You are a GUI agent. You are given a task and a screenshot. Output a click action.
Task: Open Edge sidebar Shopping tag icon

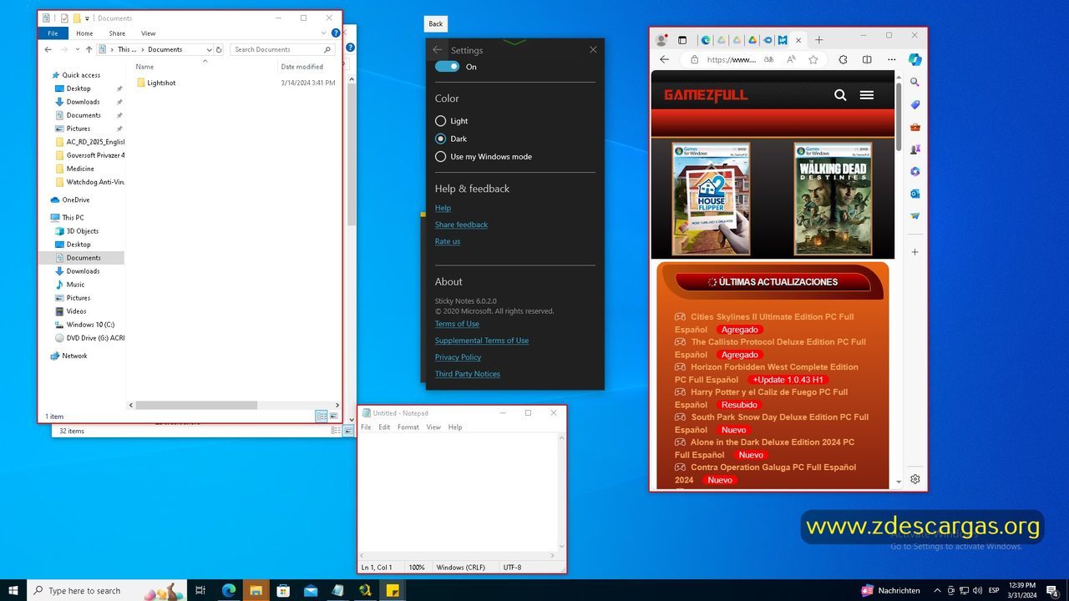(x=914, y=104)
